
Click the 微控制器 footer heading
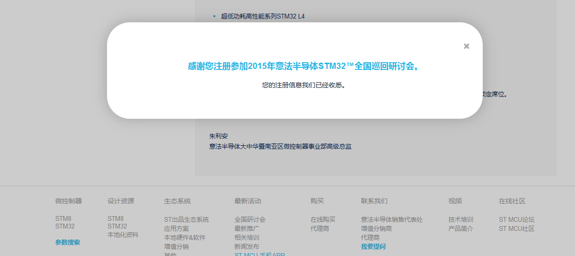pyautogui.click(x=68, y=201)
